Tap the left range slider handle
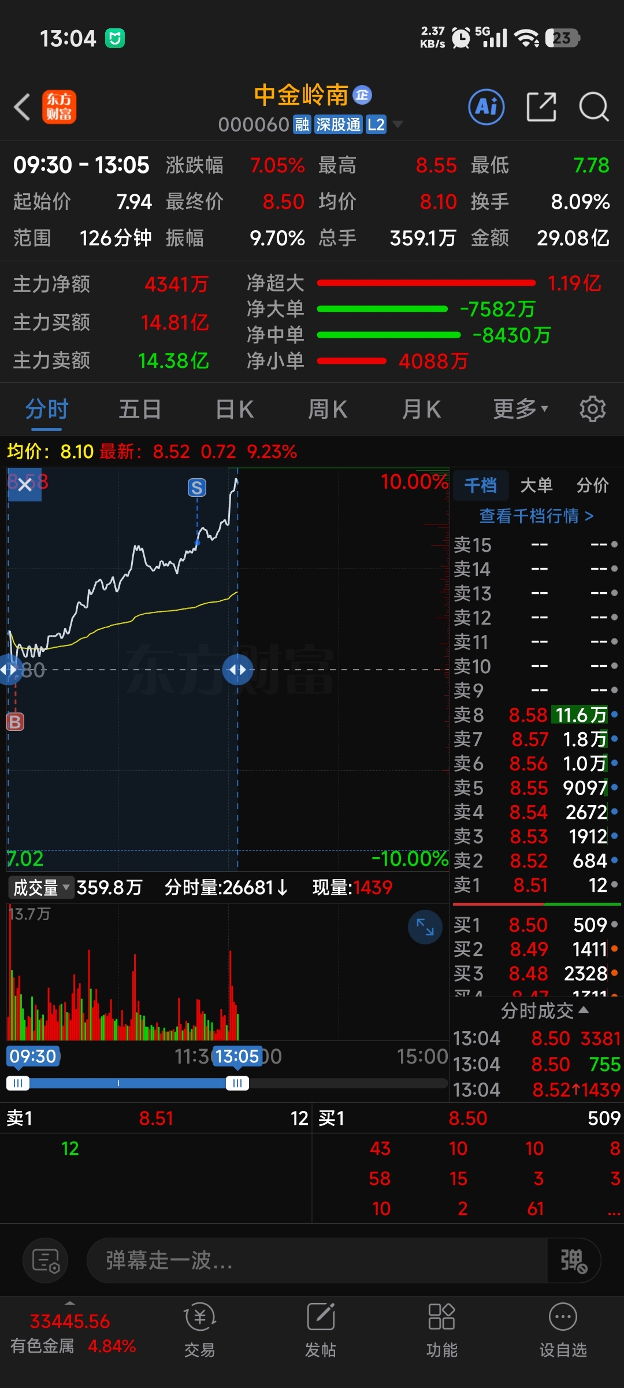This screenshot has width=624, height=1388. pyautogui.click(x=18, y=1083)
